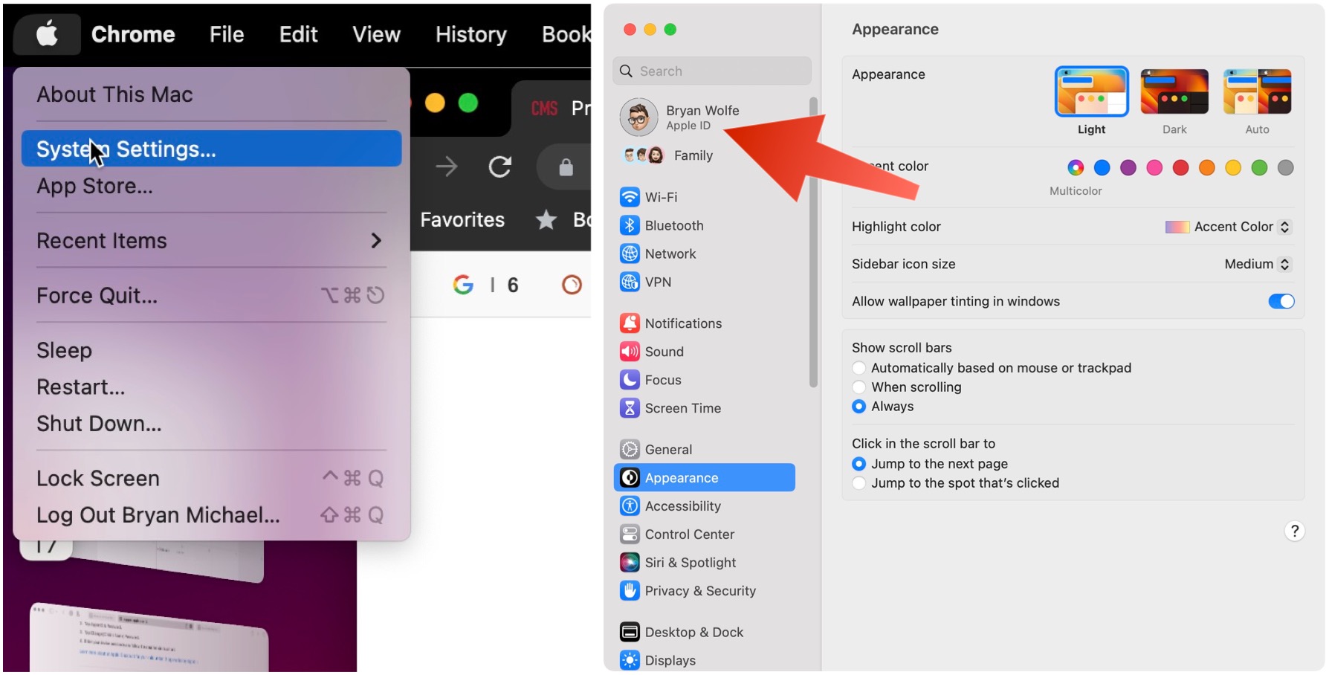Screen dimensions: 1329x675
Task: Click Bryan Wolfe avatar picture
Action: pos(639,117)
